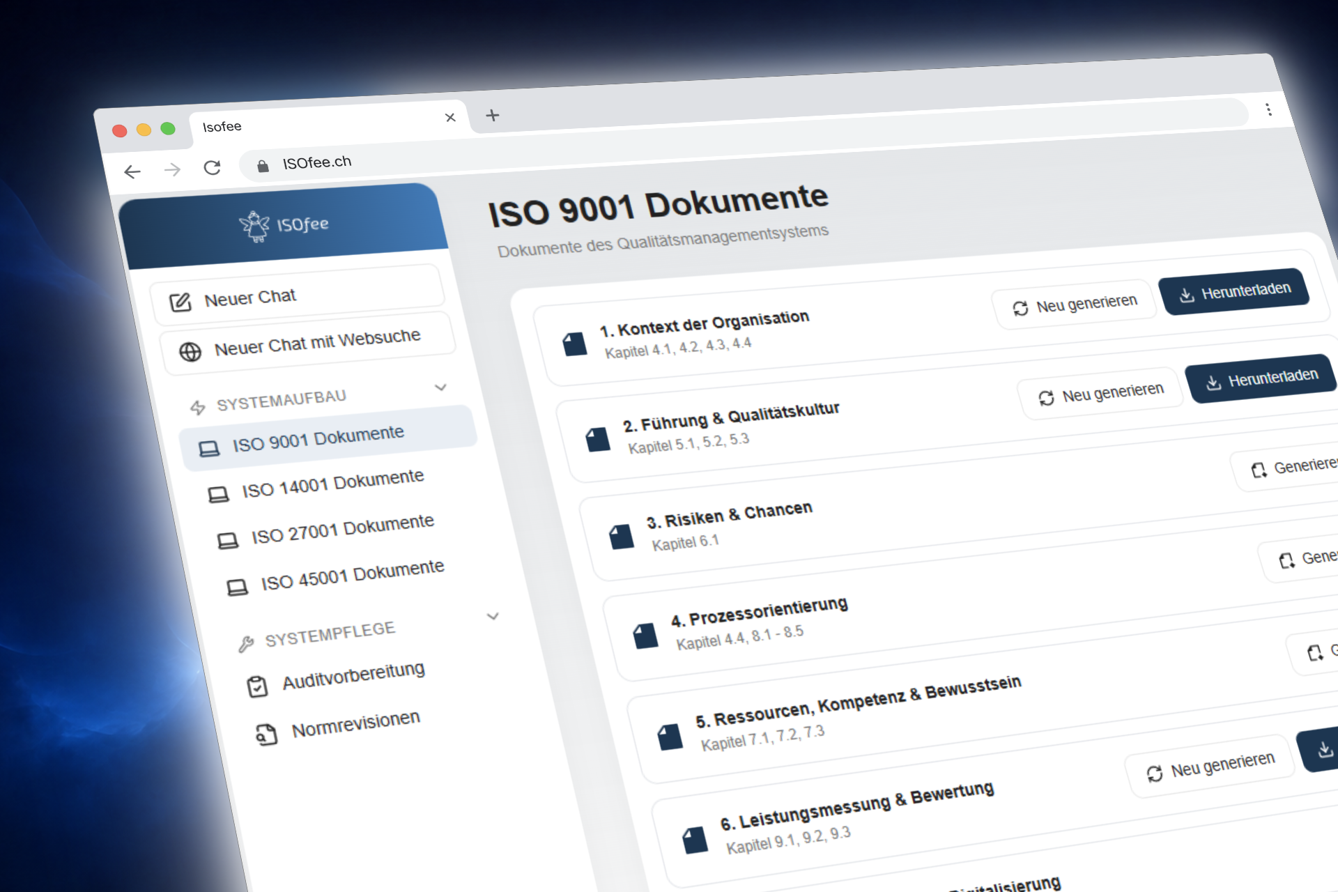Click the text Kapitel 9.1, 9.2, 9.3

(x=788, y=840)
